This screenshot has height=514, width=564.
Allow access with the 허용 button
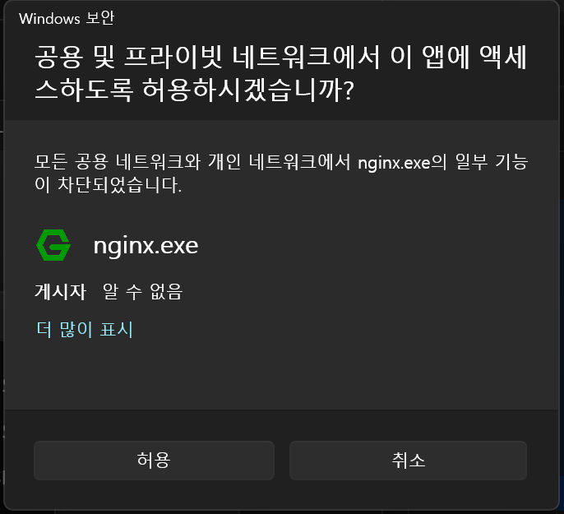(x=154, y=461)
